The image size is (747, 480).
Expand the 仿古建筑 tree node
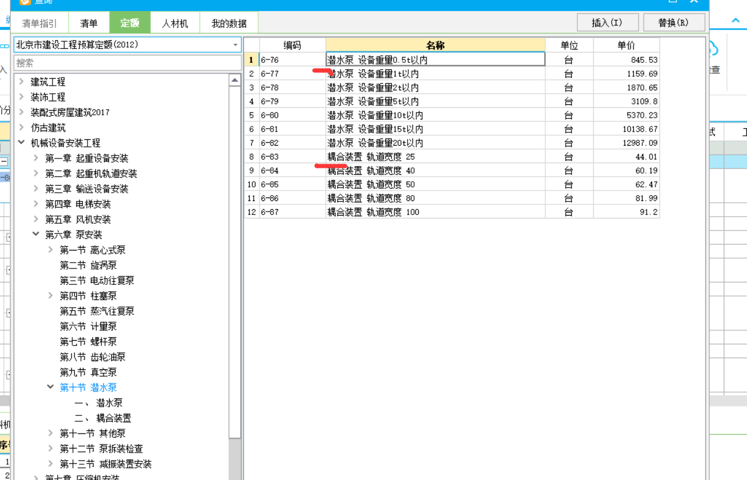click(x=22, y=127)
